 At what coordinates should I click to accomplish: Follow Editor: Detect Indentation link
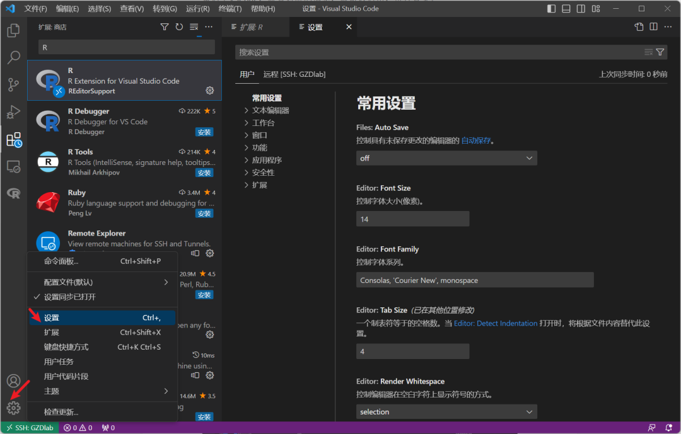pyautogui.click(x=496, y=323)
